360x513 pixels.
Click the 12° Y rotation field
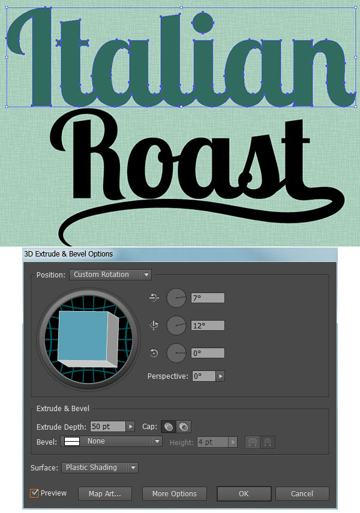(x=208, y=325)
